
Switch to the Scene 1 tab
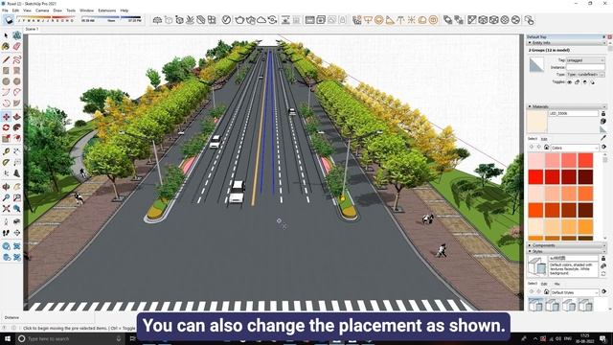(32, 29)
